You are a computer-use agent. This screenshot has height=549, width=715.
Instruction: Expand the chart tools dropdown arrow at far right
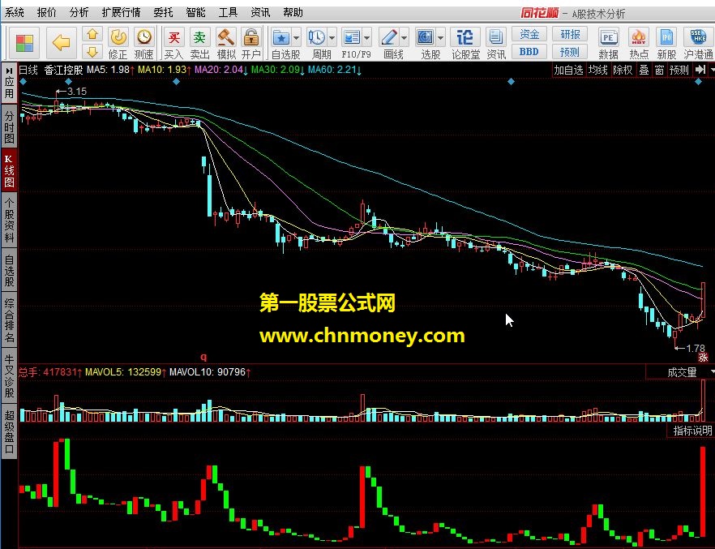(712, 70)
